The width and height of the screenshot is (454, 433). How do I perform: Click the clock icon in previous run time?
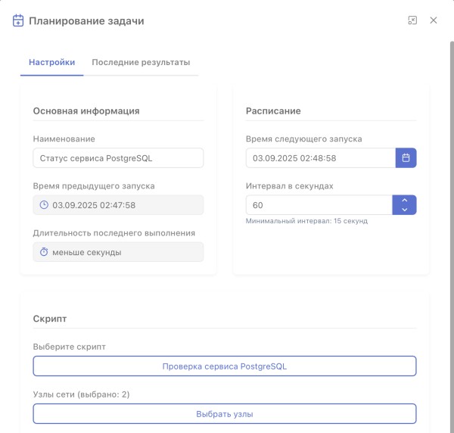coord(44,205)
